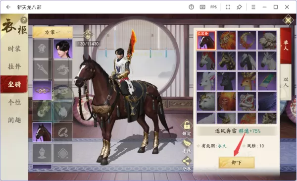
Task: Switch to the 单人 single-rider tab
Action: pyautogui.click(x=286, y=46)
